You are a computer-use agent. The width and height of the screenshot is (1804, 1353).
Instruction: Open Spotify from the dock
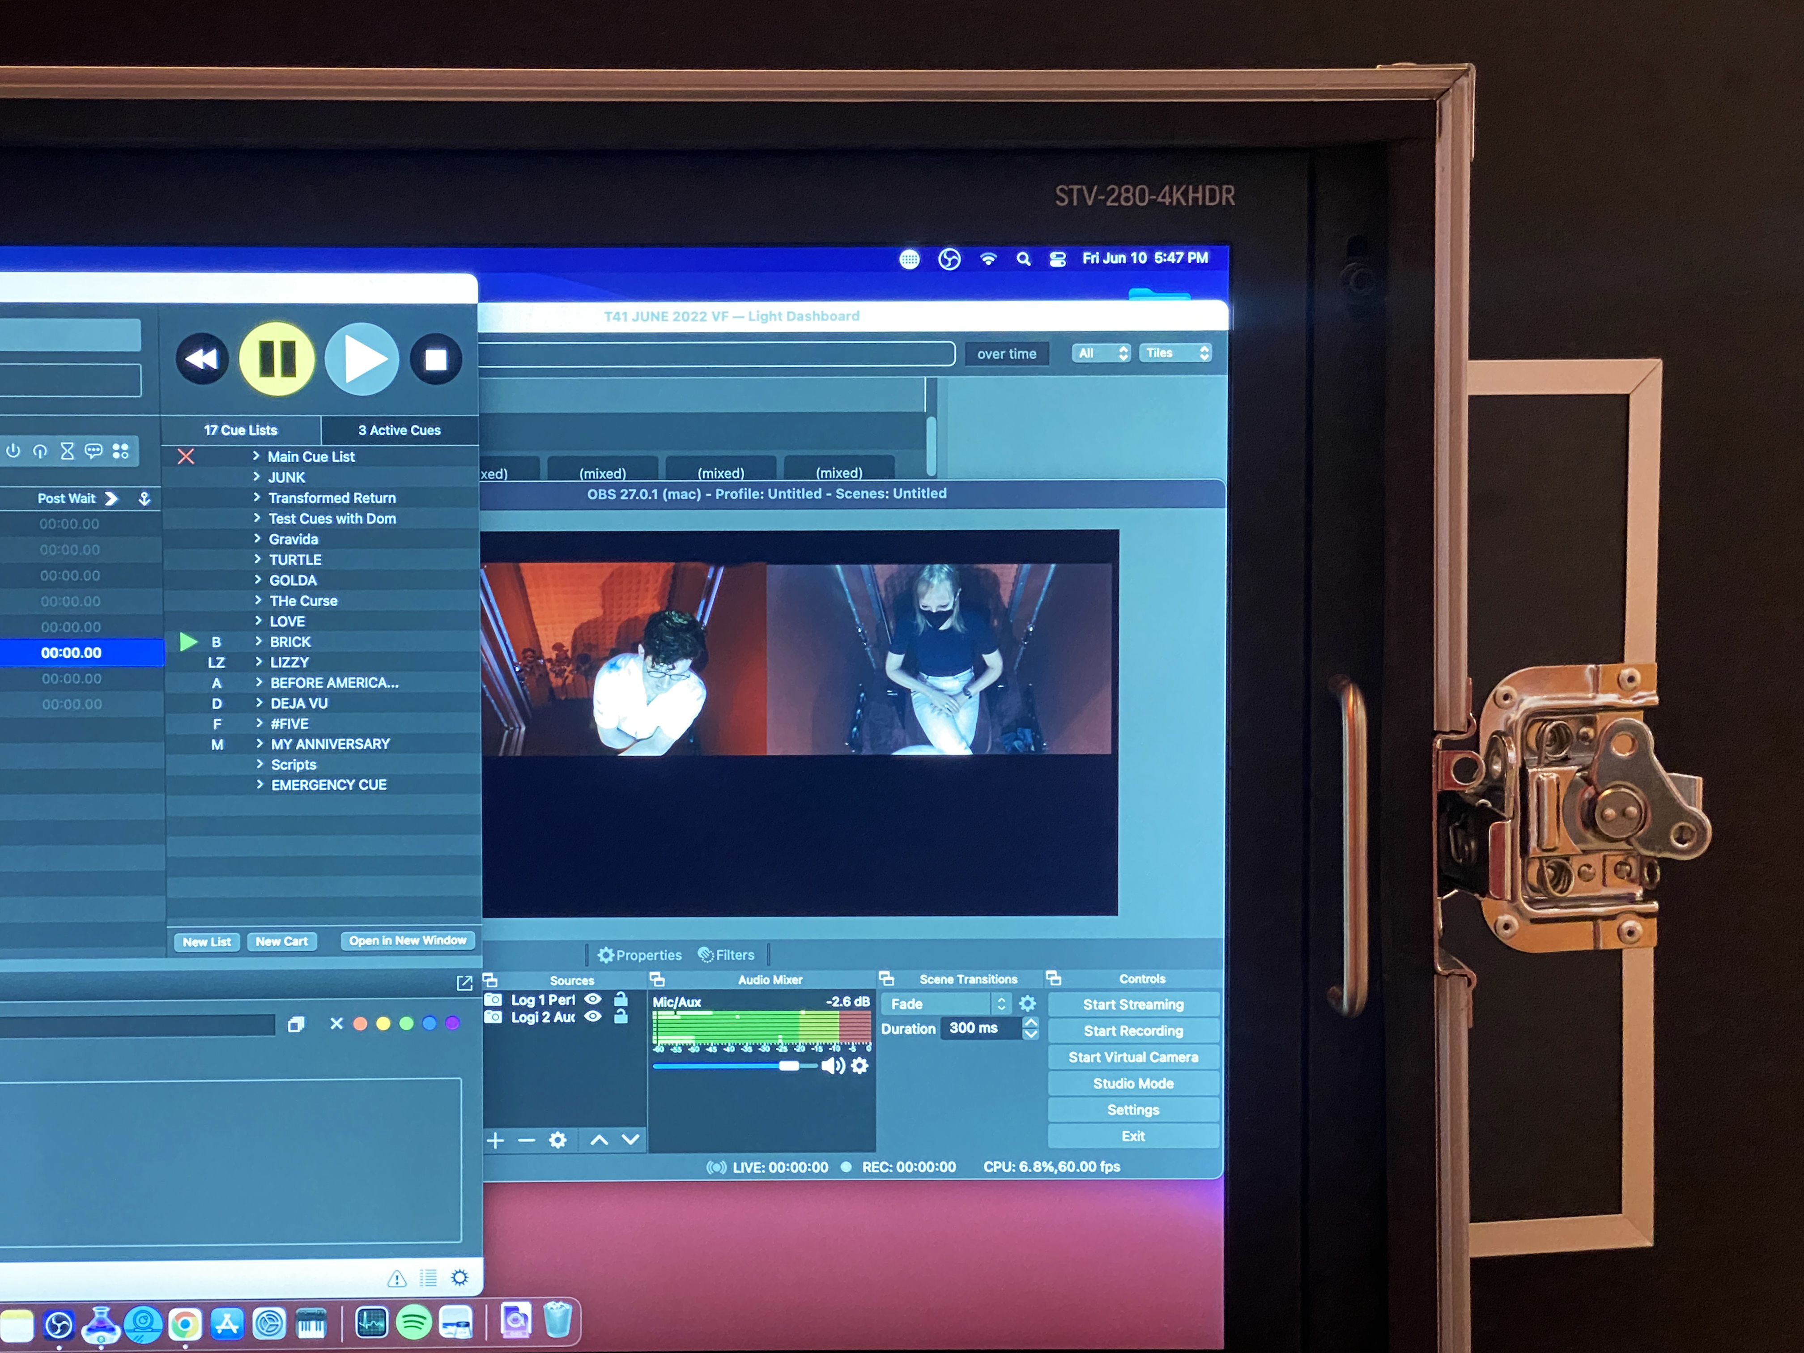[413, 1321]
